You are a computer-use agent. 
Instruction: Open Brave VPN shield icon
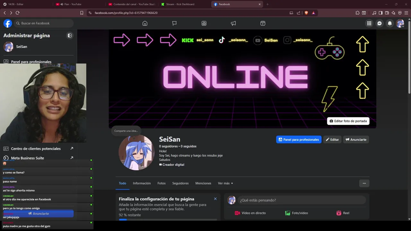point(400,13)
